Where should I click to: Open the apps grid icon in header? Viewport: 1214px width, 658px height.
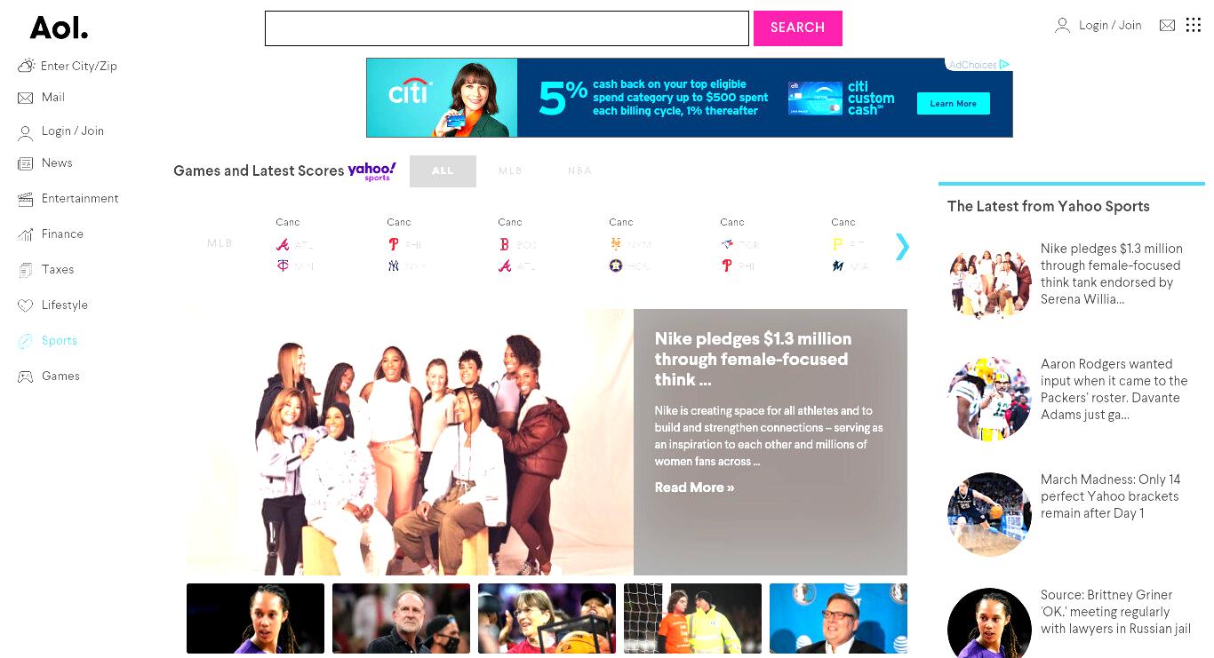point(1194,25)
